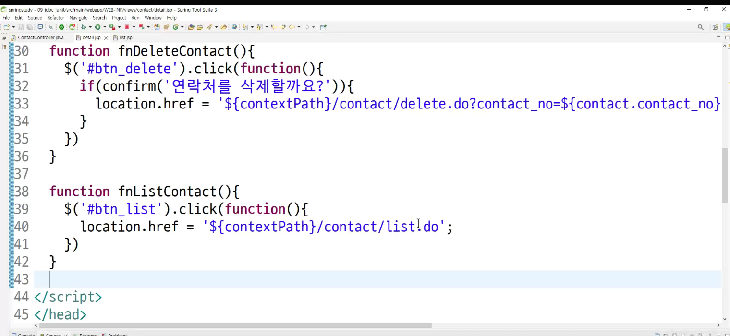Open the Help menu
Image resolution: width=730 pixels, height=336 pixels.
tap(172, 18)
